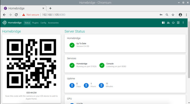
Task: Open the saved passwords key icon
Action: click(161, 15)
